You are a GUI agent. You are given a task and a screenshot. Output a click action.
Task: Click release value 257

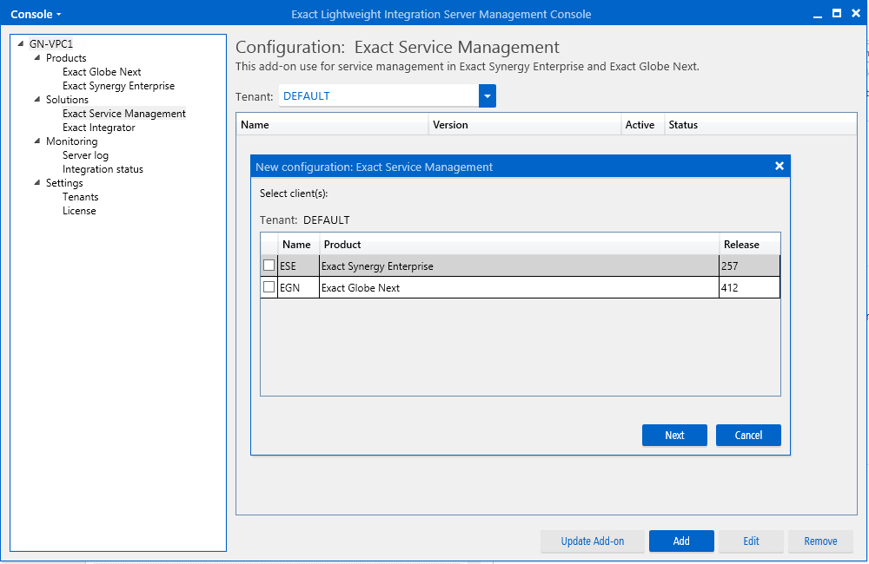[x=749, y=266]
